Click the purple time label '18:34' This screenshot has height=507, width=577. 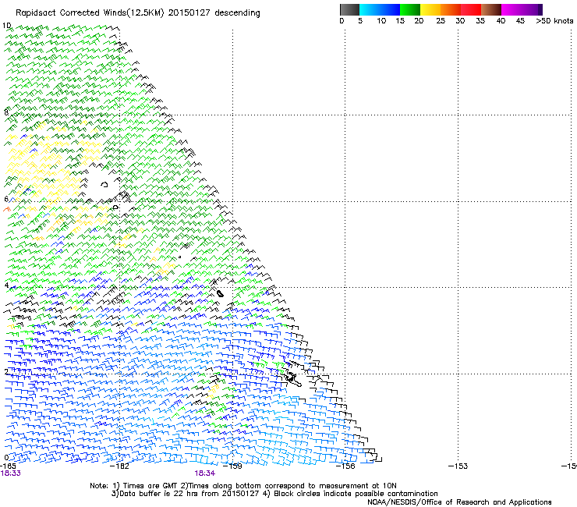(x=205, y=473)
